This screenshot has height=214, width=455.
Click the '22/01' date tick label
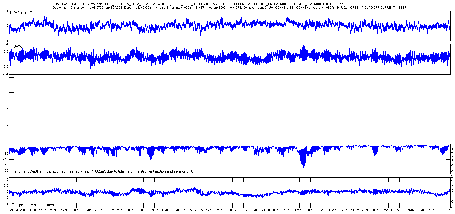388,210
